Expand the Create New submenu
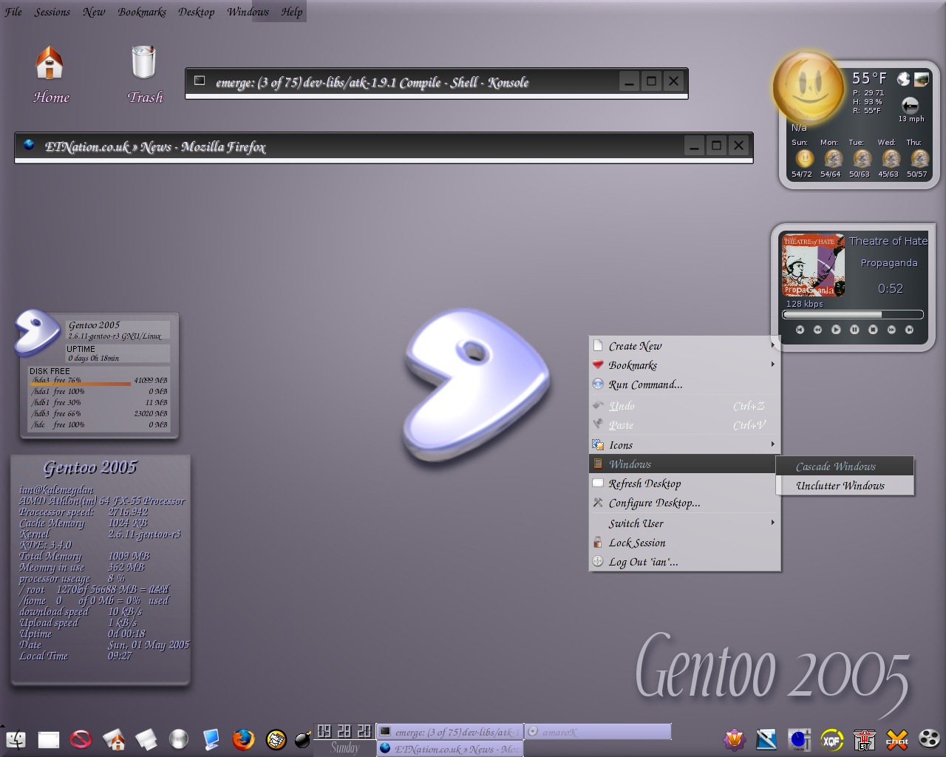Image resolution: width=946 pixels, height=757 pixels. (x=684, y=345)
